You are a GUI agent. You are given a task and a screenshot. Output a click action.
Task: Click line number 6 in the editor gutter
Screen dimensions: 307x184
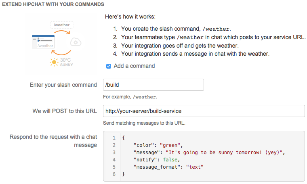[x=114, y=174]
